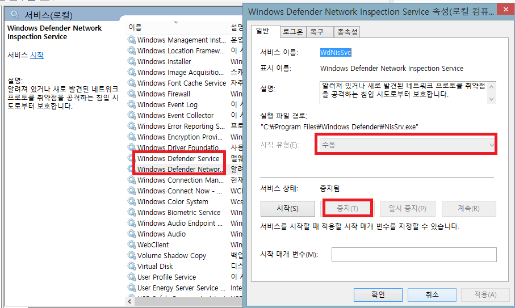The image size is (515, 308).
Task: Click the 설명 column header in services list
Action: click(235, 28)
